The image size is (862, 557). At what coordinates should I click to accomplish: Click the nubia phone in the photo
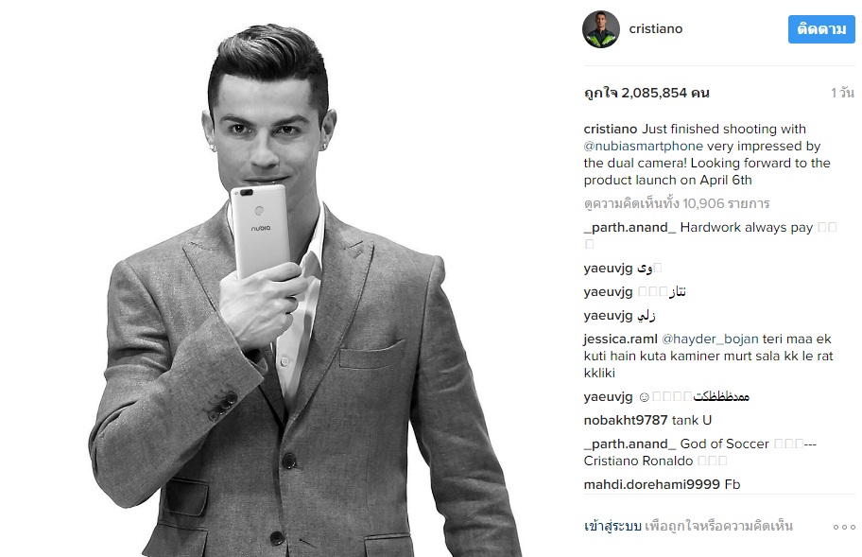point(260,231)
